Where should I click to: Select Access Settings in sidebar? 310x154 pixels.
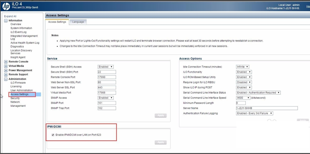tap(19, 94)
